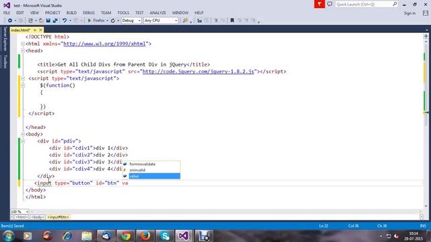The width and height of the screenshot is (431, 242).
Task: Click the account settings icon beside Sign in
Action: 426,13
